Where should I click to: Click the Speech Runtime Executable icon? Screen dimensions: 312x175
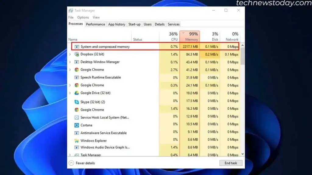(76, 77)
